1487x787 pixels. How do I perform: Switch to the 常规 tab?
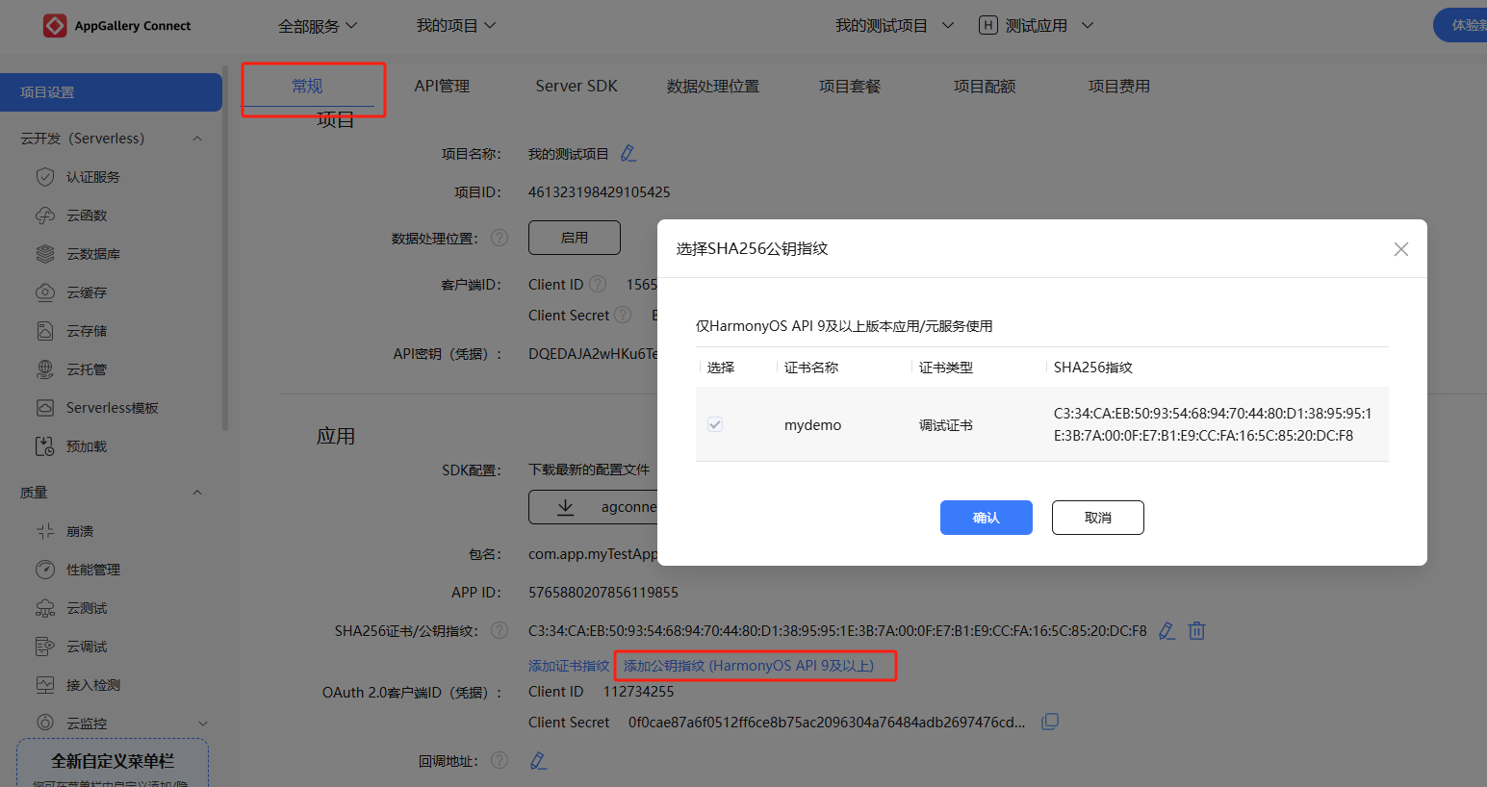coord(307,87)
